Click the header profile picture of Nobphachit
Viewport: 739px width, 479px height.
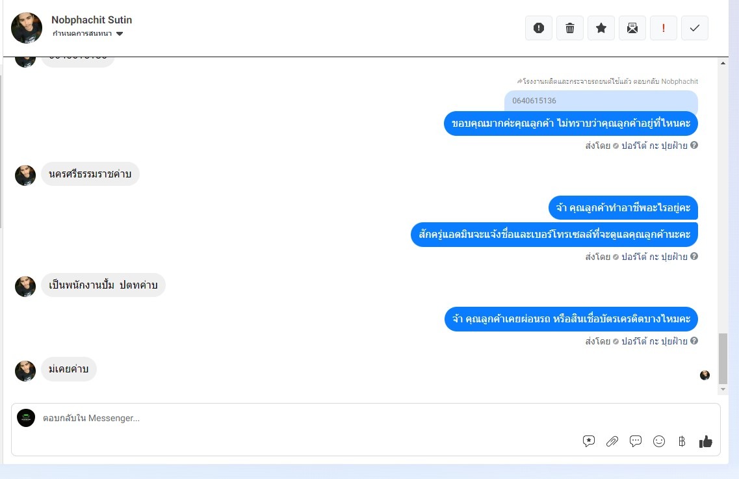(27, 28)
